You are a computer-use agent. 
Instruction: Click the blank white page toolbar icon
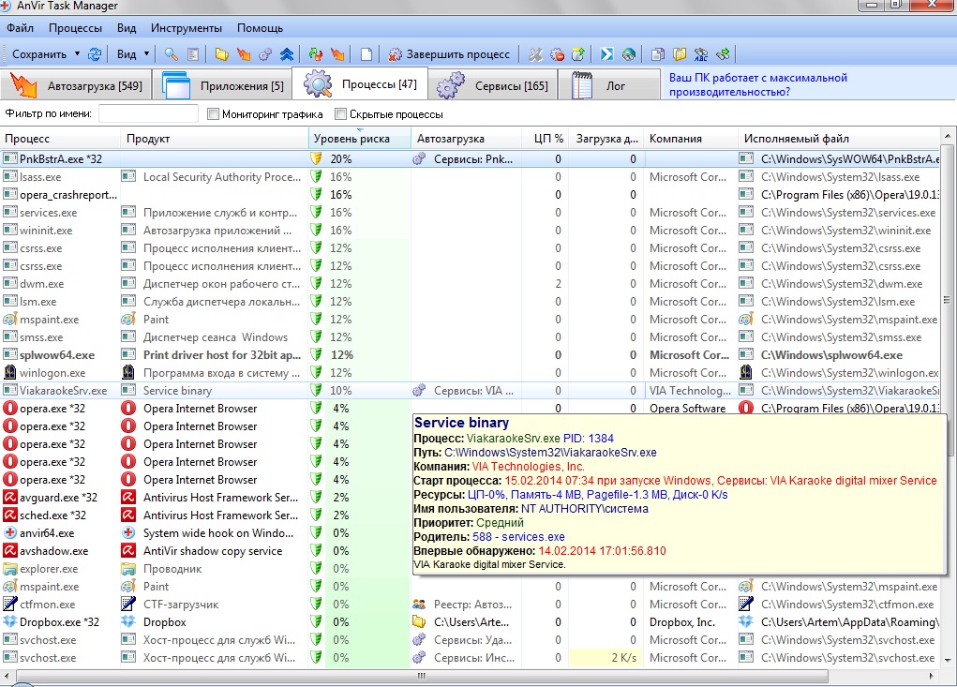(366, 54)
